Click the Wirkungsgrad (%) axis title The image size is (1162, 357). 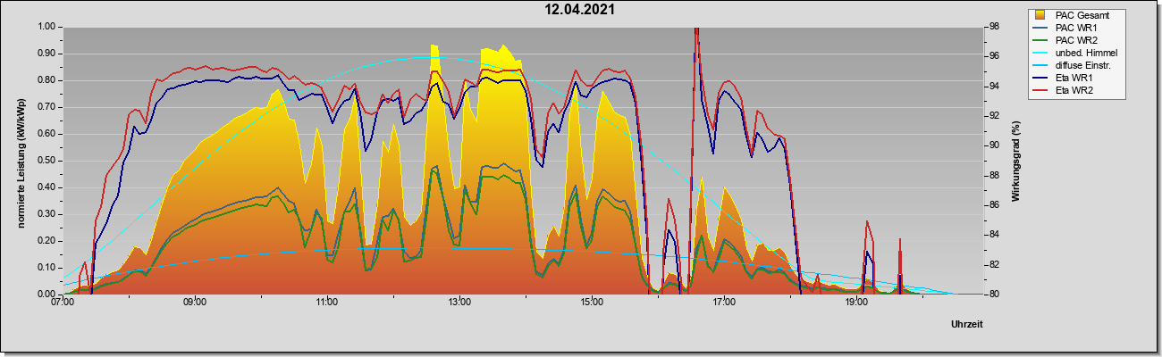click(x=1016, y=161)
